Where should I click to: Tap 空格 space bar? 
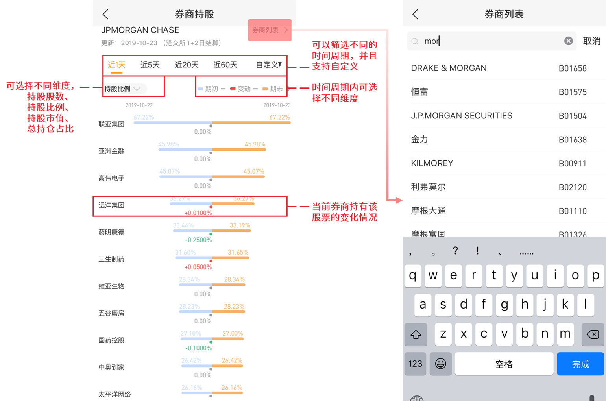504,364
